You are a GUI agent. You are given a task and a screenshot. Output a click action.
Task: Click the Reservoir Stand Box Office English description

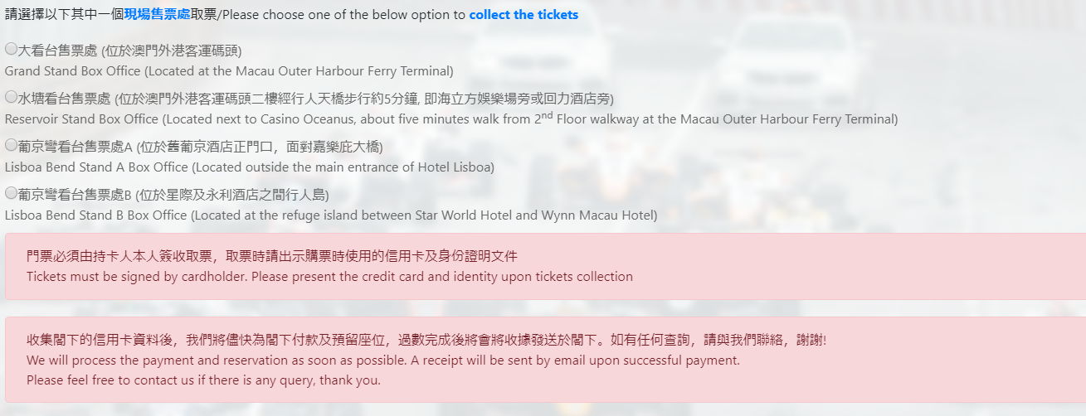tap(451, 119)
